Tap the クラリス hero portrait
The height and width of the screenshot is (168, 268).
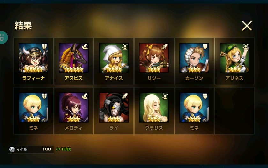pos(154,108)
